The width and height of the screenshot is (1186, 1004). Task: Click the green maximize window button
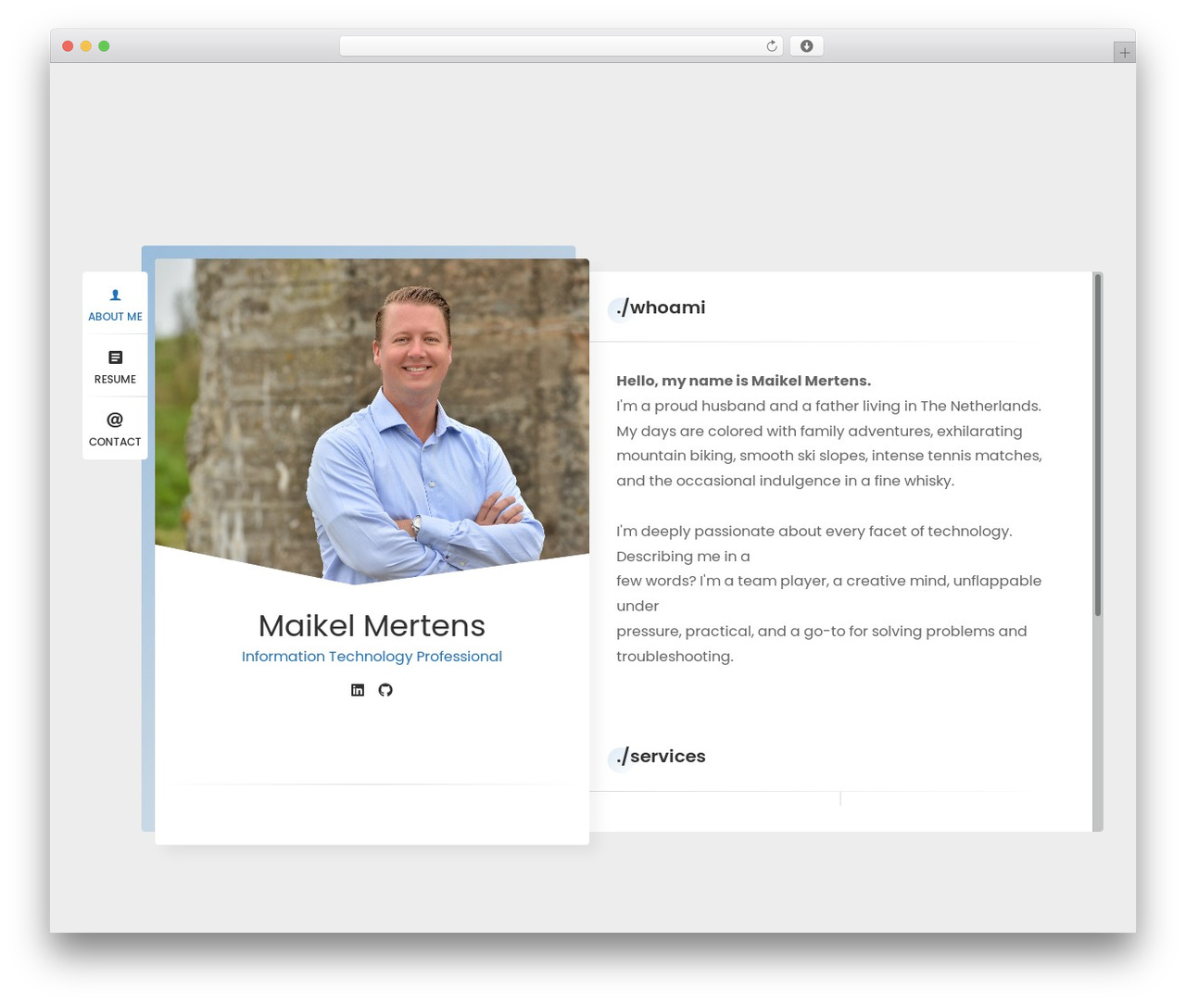(x=104, y=46)
